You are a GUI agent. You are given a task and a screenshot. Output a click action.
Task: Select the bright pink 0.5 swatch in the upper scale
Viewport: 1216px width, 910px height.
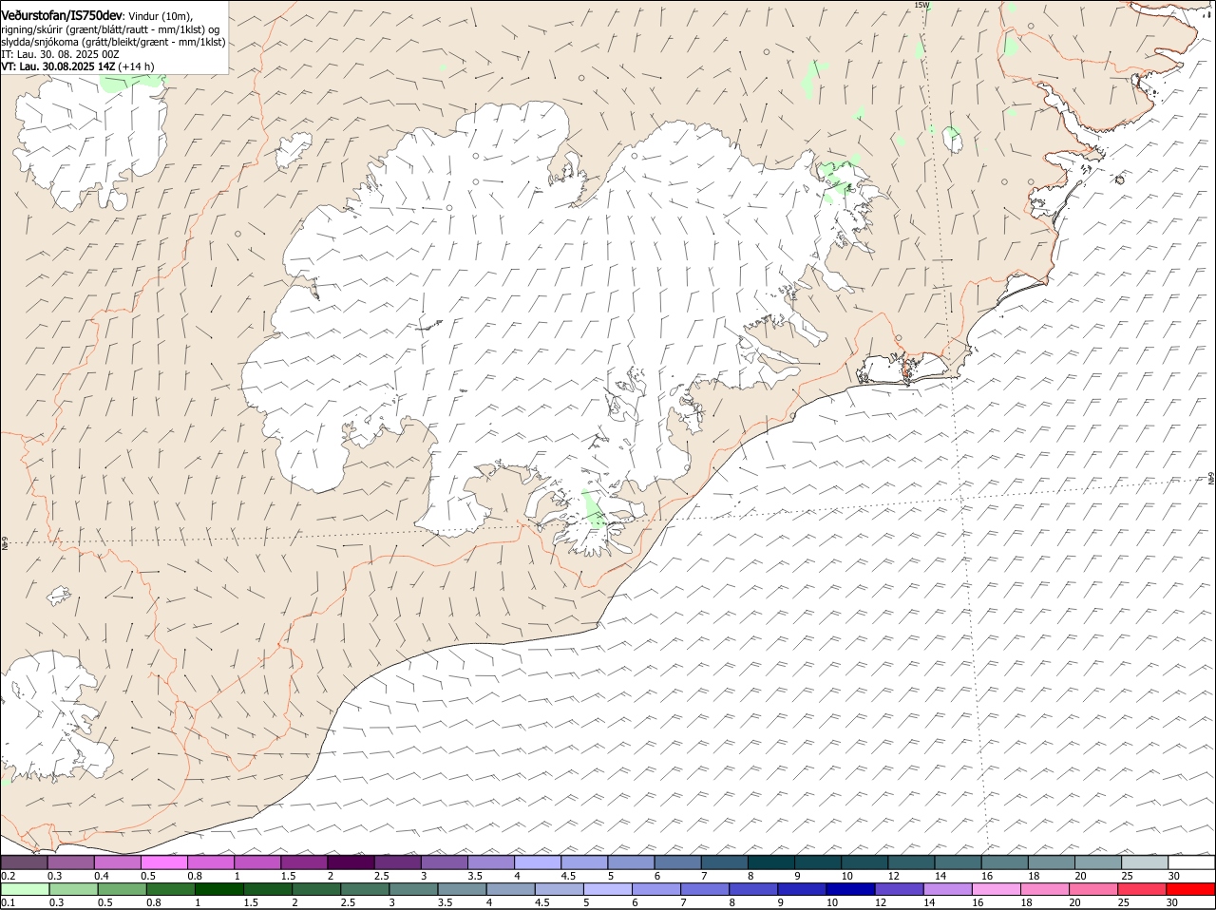pyautogui.click(x=164, y=863)
